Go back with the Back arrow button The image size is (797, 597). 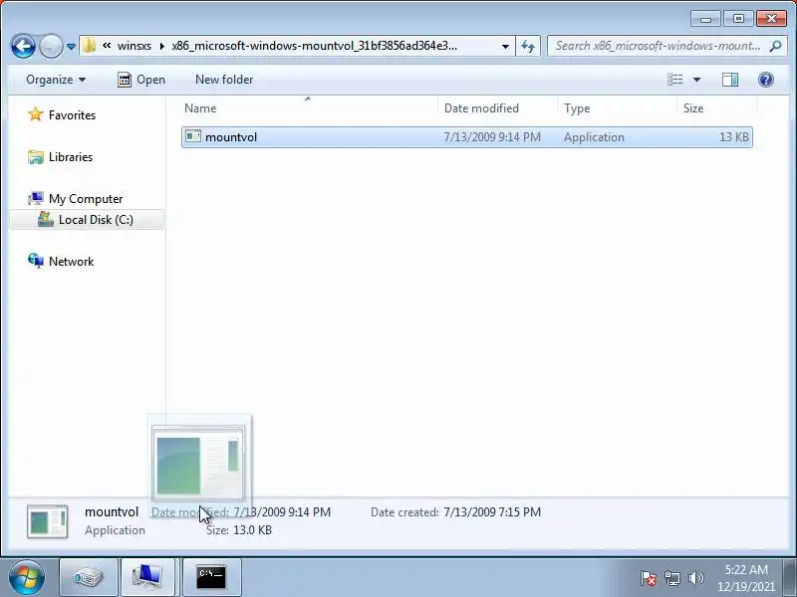(23, 46)
